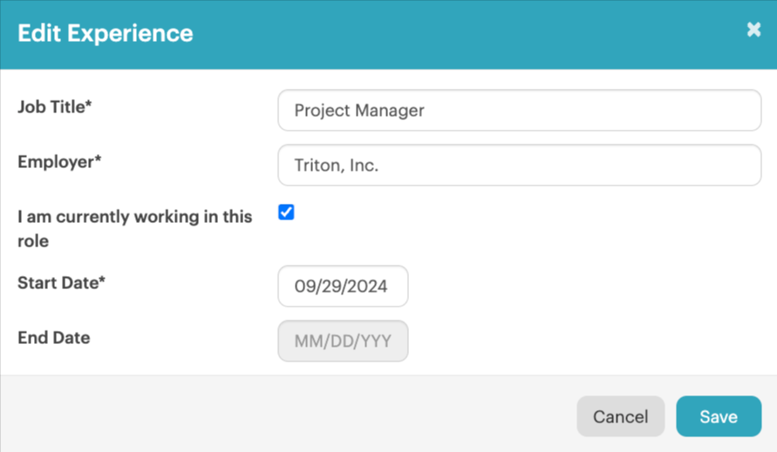Click the End Date label
777x452 pixels.
(54, 338)
